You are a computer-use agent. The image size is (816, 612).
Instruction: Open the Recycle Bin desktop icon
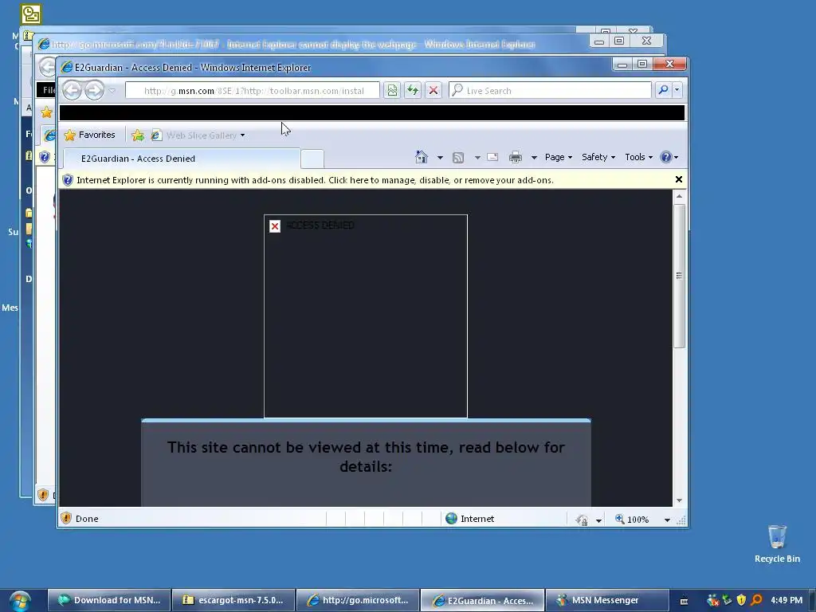[x=777, y=543]
